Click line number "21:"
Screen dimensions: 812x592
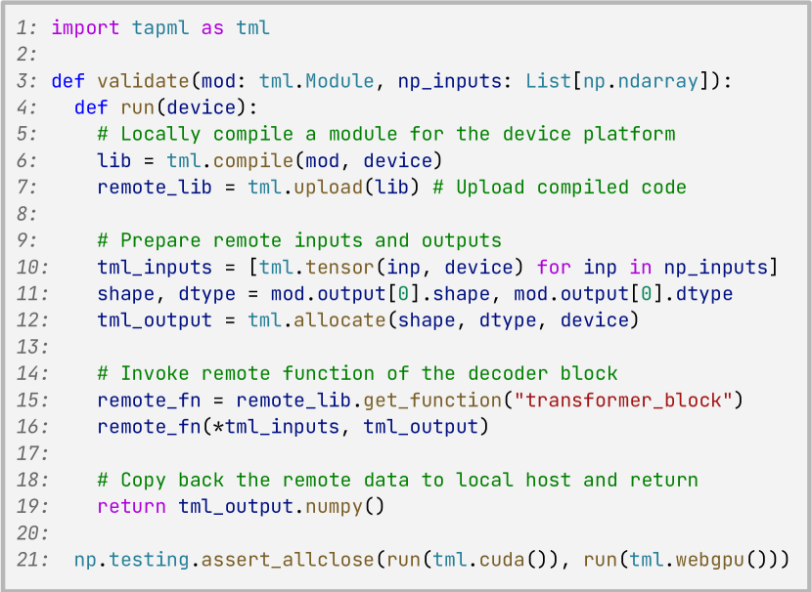[x=32, y=560]
